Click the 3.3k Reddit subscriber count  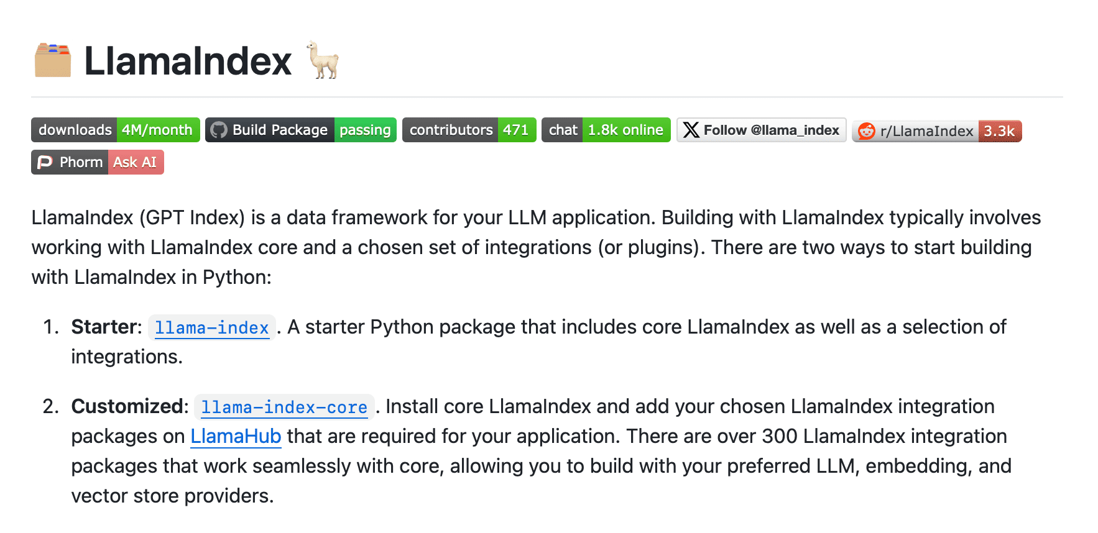click(x=1000, y=131)
